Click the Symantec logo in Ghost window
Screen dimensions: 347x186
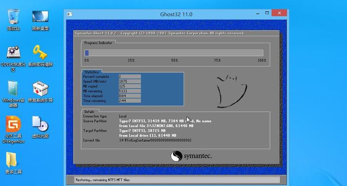tap(191, 156)
